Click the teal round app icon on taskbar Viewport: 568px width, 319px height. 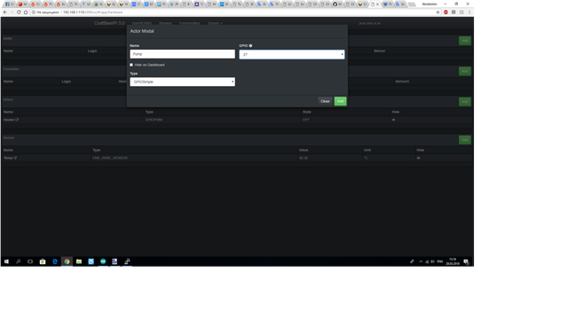click(103, 261)
